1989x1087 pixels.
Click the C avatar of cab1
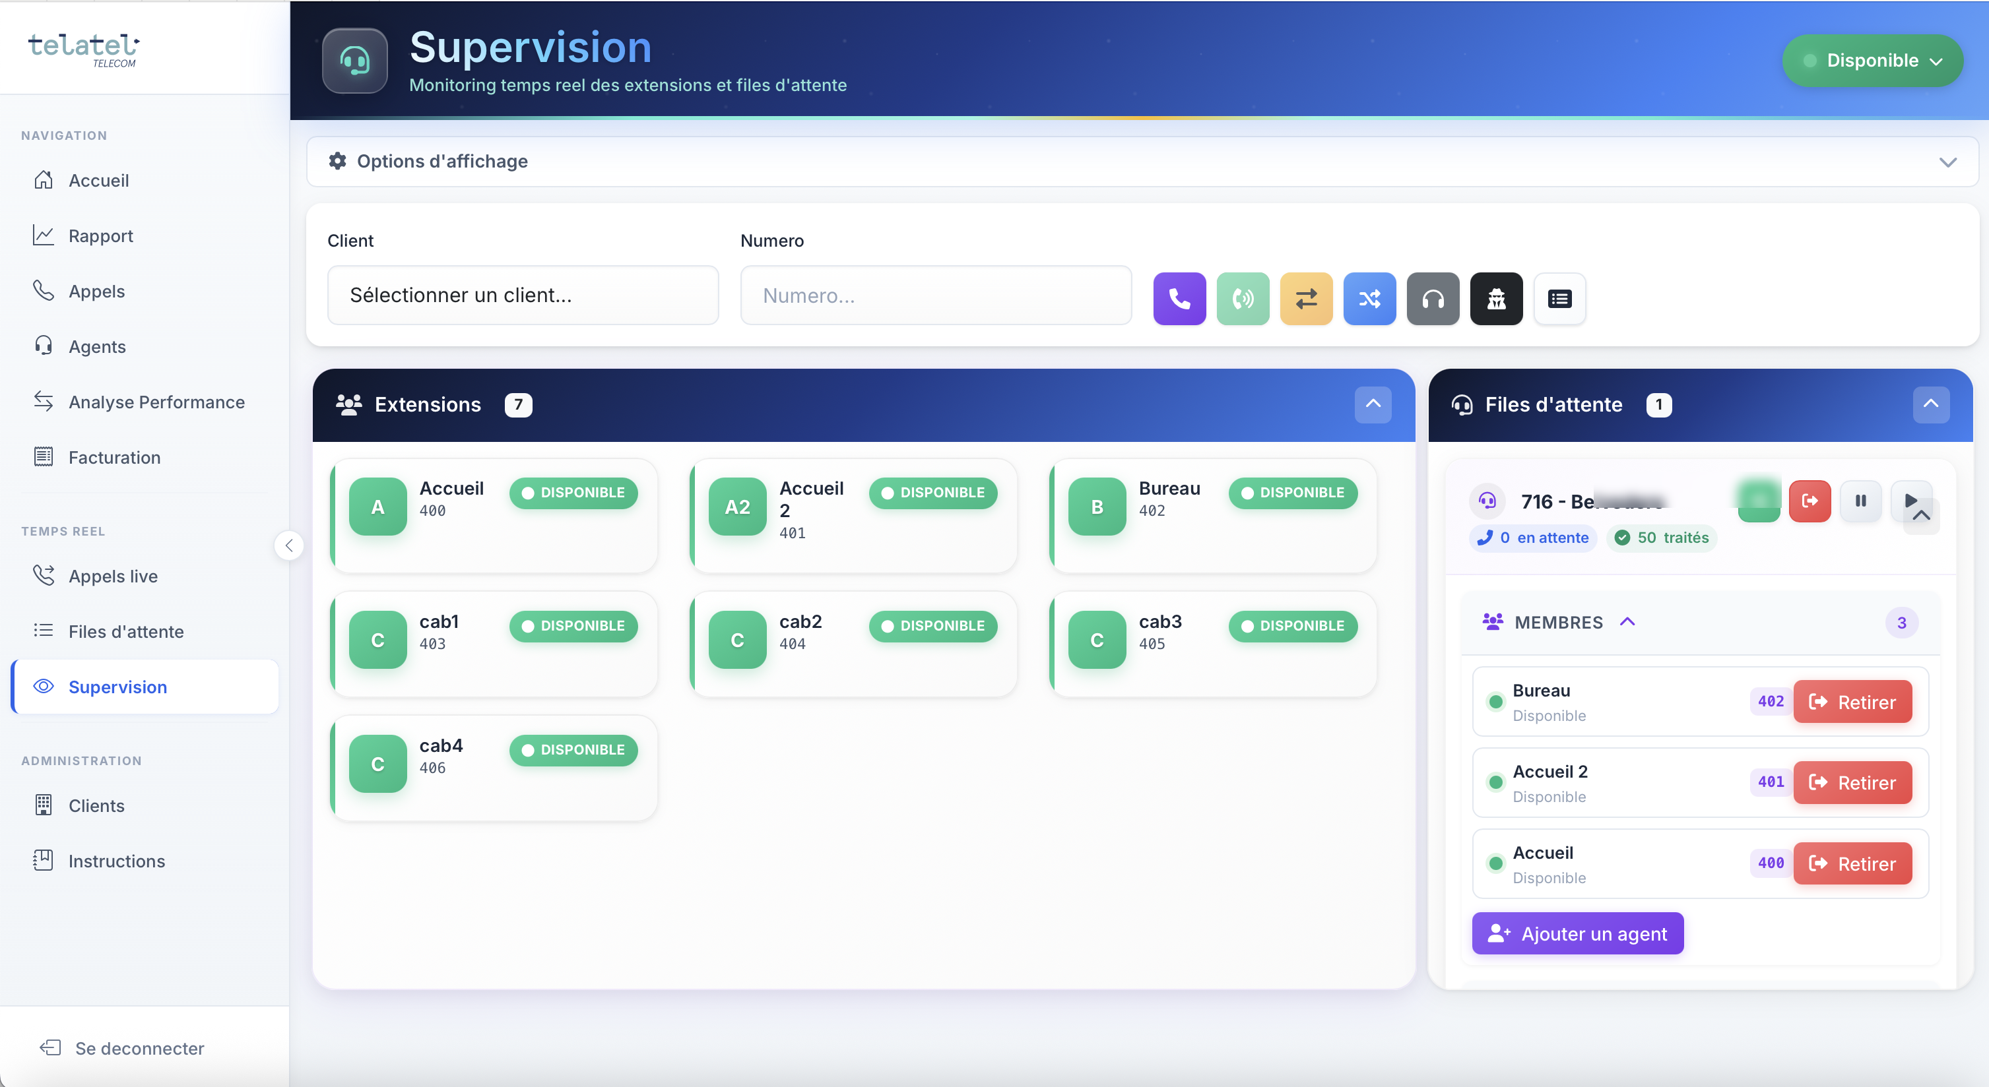click(377, 640)
